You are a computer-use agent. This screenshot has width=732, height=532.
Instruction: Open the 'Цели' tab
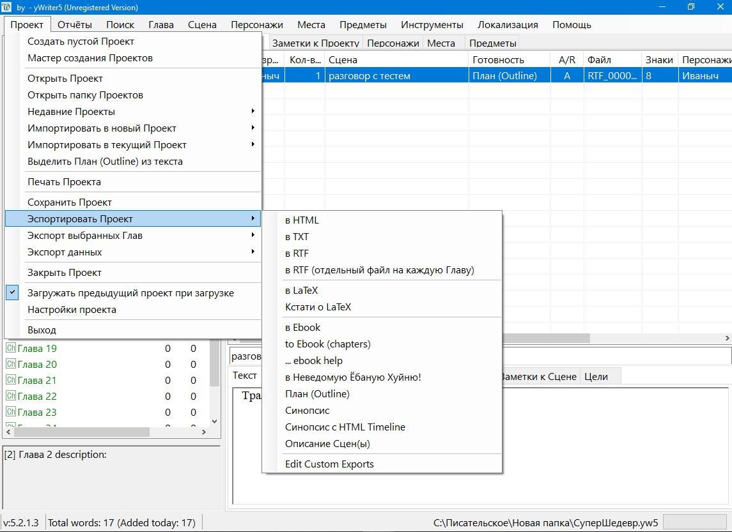[596, 377]
